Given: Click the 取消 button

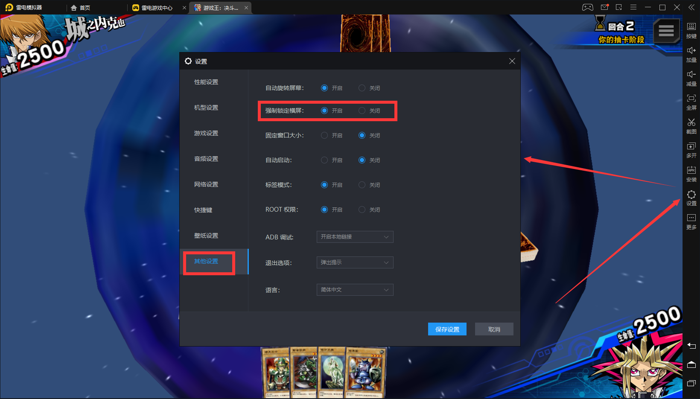Looking at the screenshot, I should [494, 329].
